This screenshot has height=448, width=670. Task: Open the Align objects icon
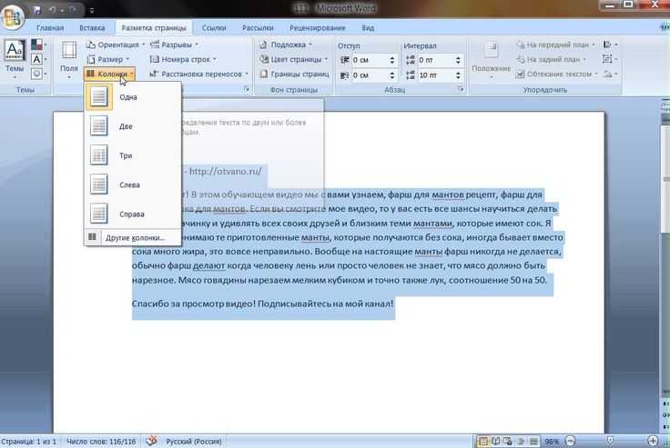610,45
